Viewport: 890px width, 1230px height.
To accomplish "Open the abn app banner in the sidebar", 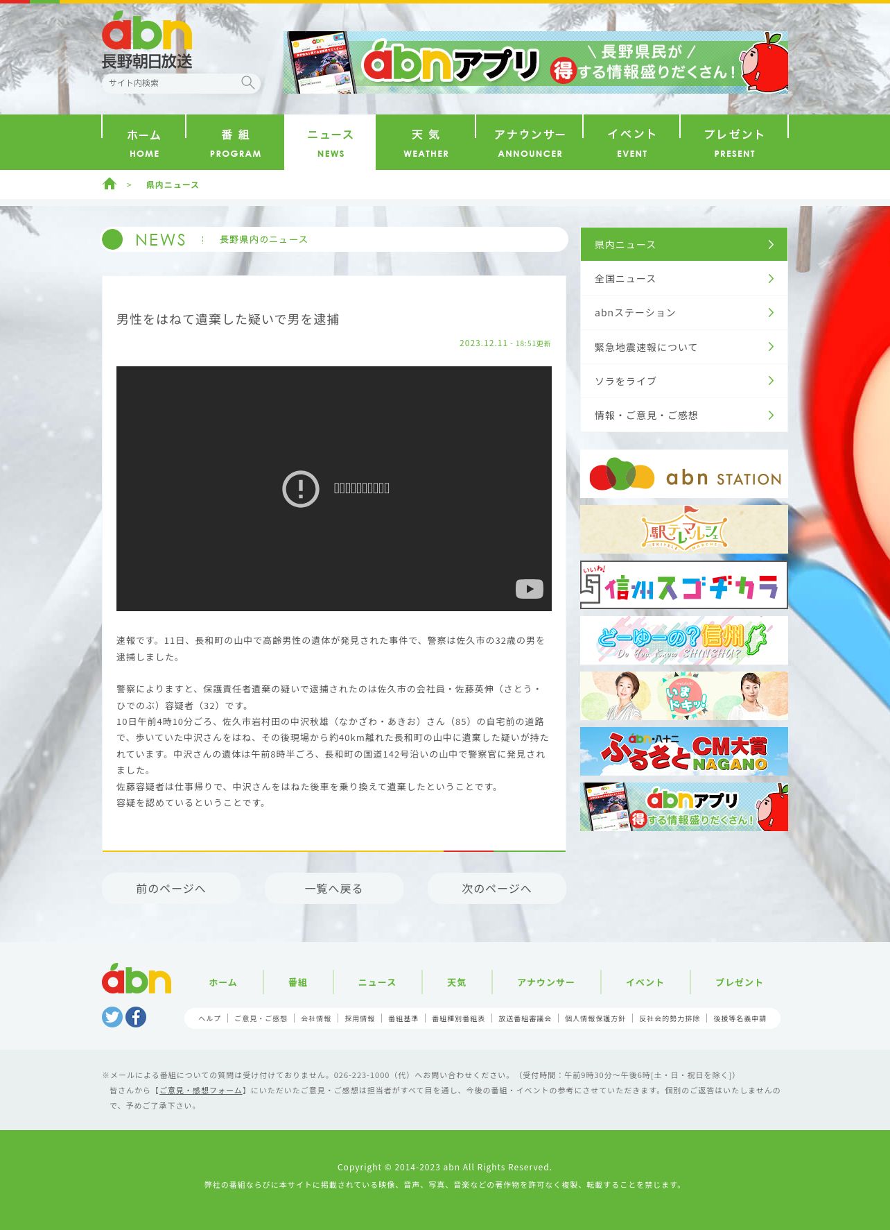I will tap(684, 807).
